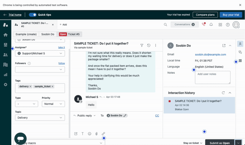Viewport: 245px width, 145px height.
Task: Click the CC link
Action: (157, 116)
